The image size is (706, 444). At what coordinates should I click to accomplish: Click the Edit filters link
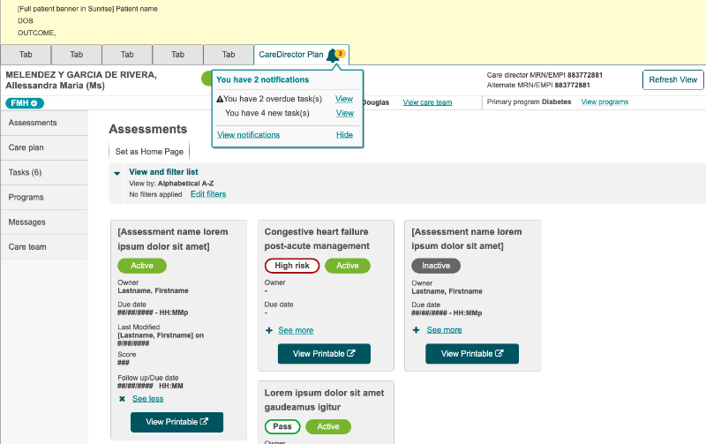pos(207,194)
